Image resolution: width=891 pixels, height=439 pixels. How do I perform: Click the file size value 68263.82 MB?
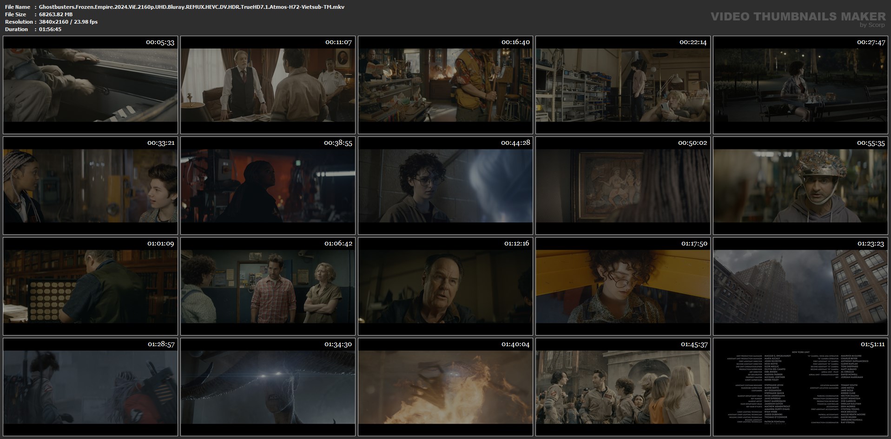click(56, 14)
